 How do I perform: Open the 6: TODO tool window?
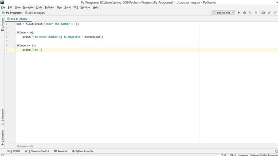click(x=13, y=151)
